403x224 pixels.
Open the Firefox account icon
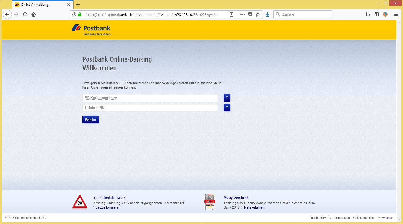(x=385, y=14)
